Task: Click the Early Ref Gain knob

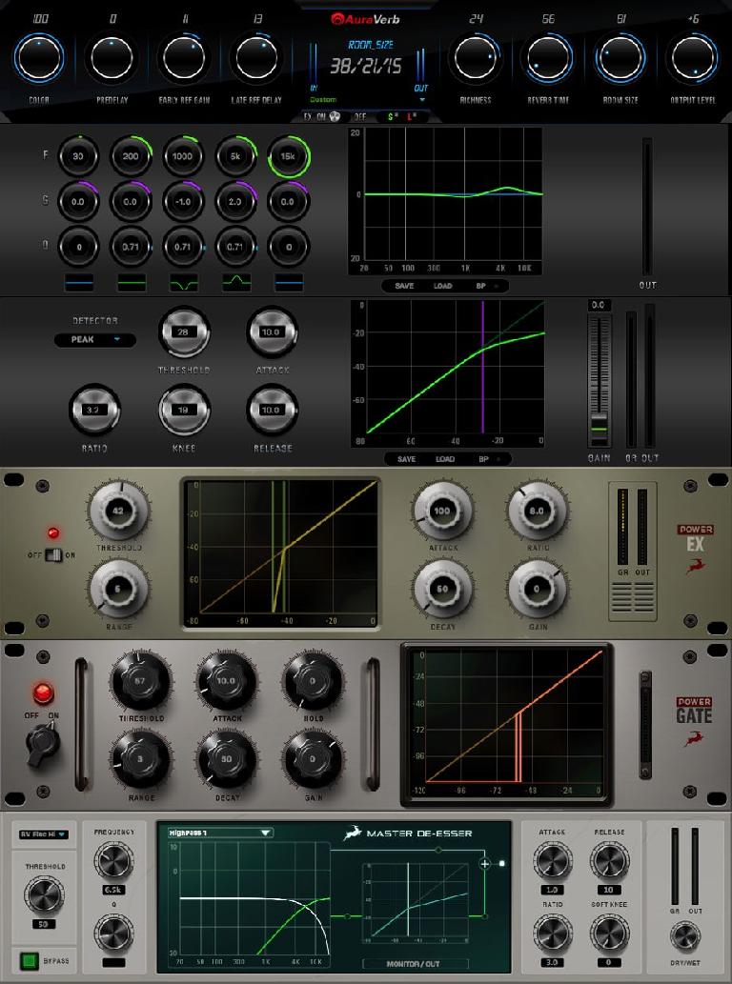Action: pos(184,58)
